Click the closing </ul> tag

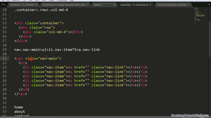coord(24,89)
